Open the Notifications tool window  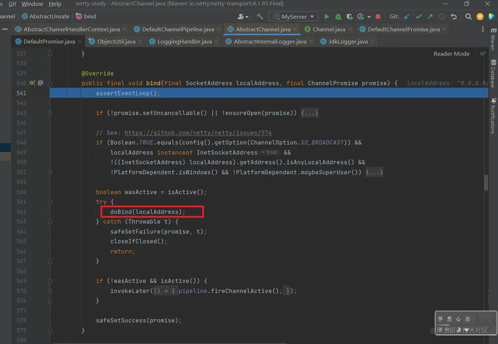(493, 116)
